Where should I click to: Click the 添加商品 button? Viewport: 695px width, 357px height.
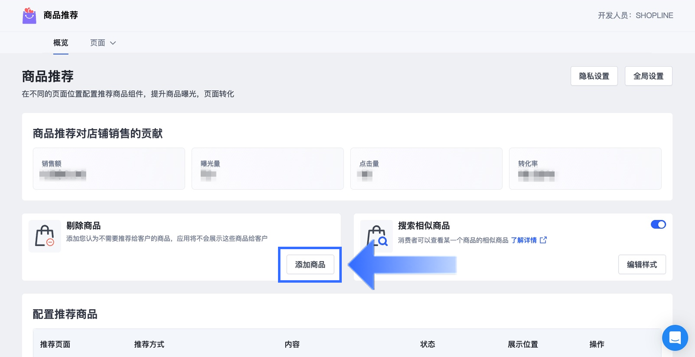coord(310,265)
